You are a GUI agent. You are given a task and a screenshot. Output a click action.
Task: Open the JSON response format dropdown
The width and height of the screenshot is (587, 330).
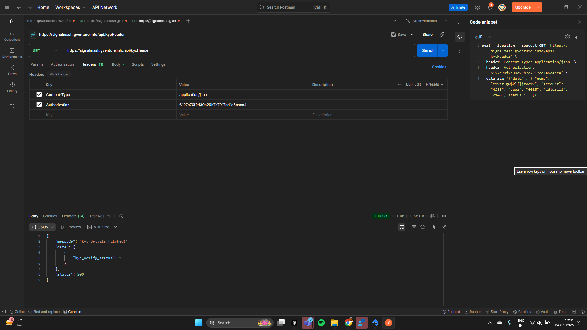42,227
